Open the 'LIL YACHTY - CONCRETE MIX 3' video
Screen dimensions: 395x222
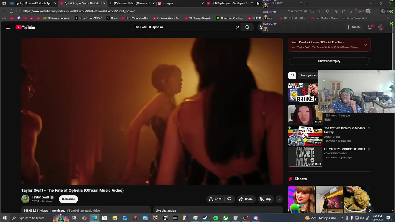(x=344, y=149)
